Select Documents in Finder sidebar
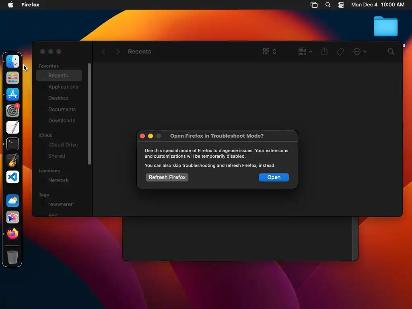Image resolution: width=412 pixels, height=309 pixels. [x=59, y=109]
